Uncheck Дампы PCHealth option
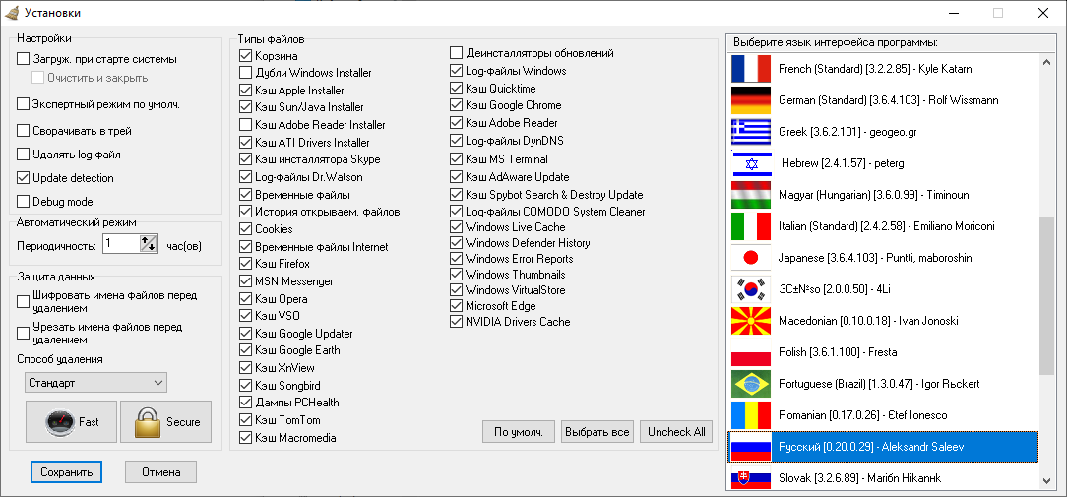Screen dimensions: 1067x497 [x=246, y=403]
